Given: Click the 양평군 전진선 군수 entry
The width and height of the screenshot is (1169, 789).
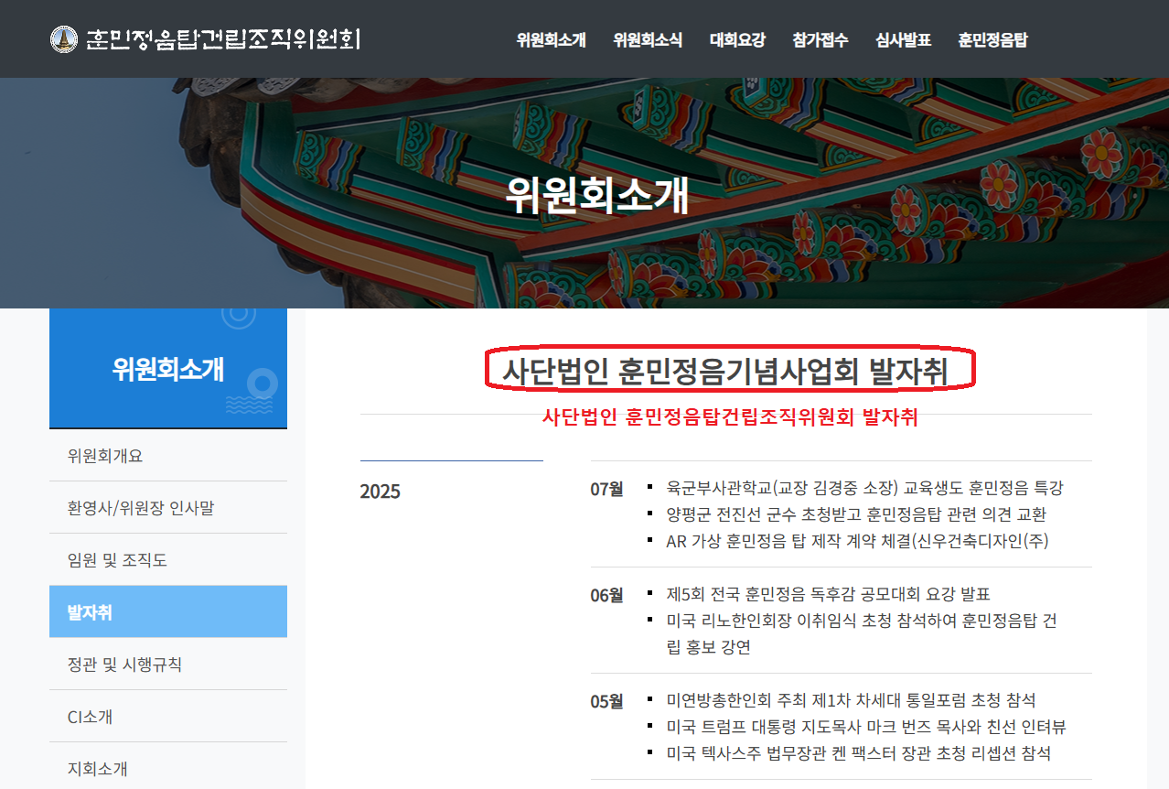Looking at the screenshot, I should click(x=856, y=514).
